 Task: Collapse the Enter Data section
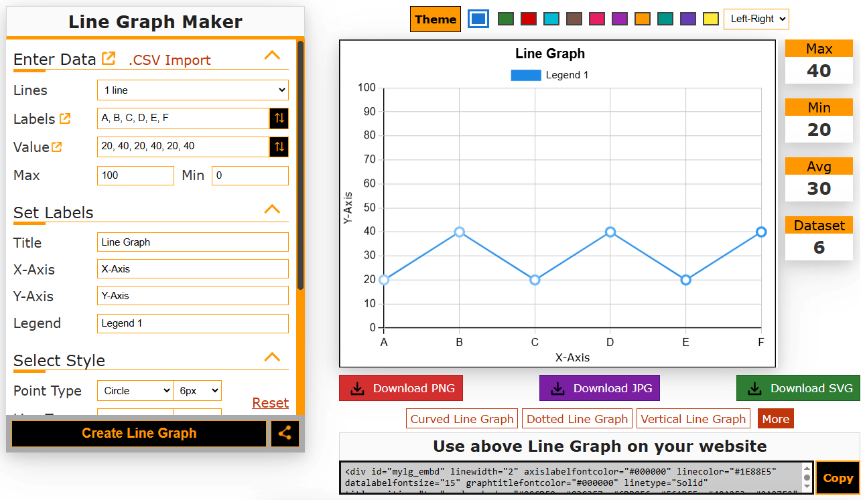pos(272,56)
